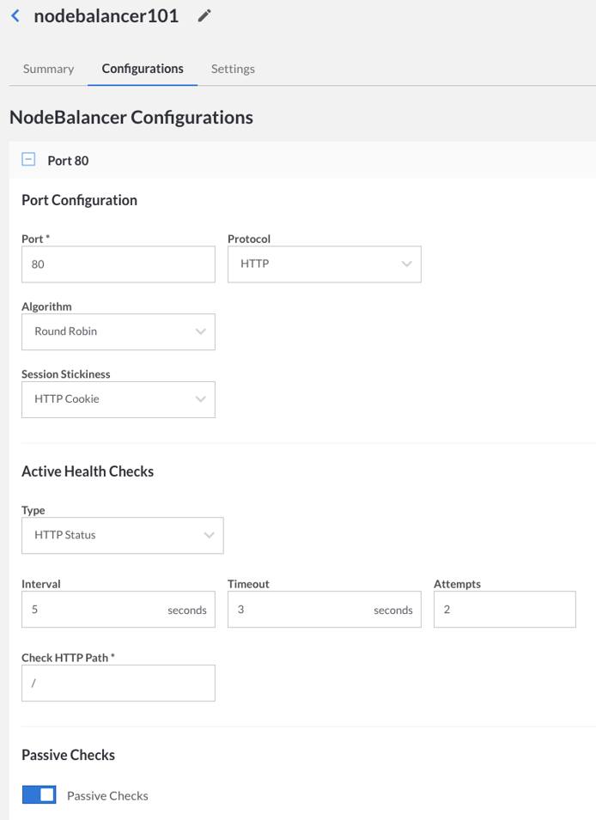Click the chevron on the Protocol dropdown
Screen dimensions: 596x820
pos(404,262)
